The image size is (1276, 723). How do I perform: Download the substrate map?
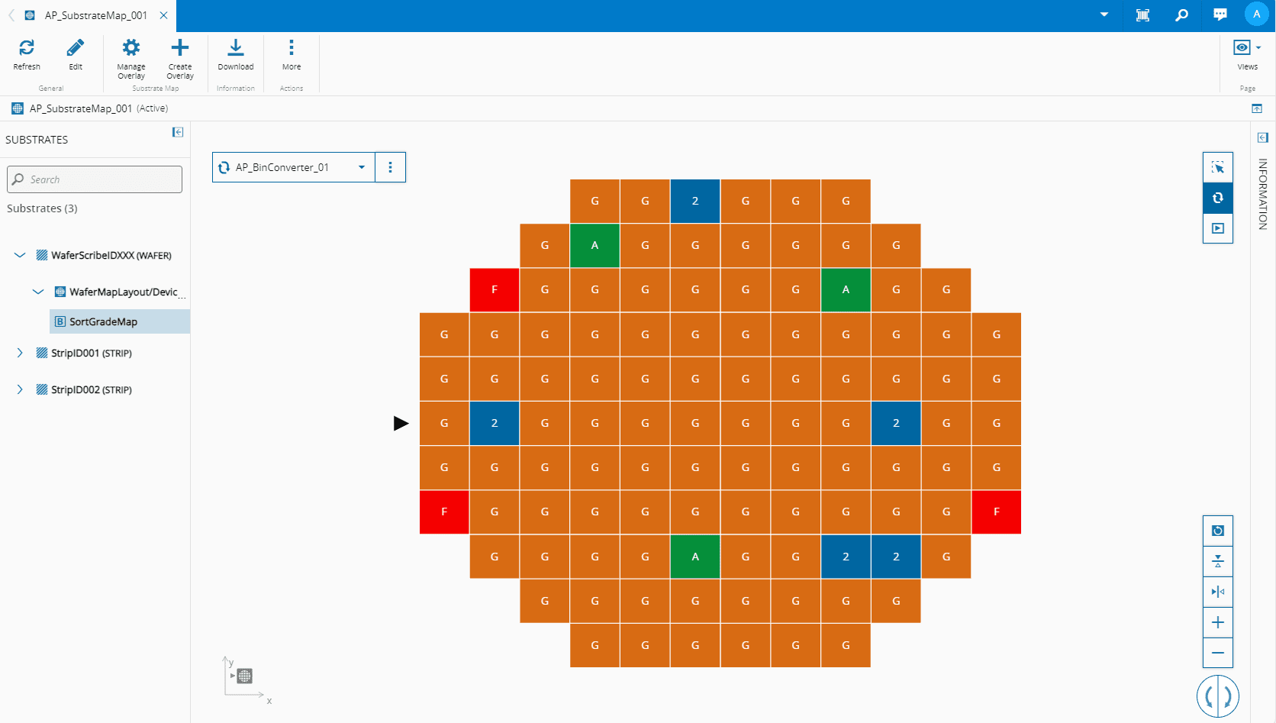coord(236,48)
